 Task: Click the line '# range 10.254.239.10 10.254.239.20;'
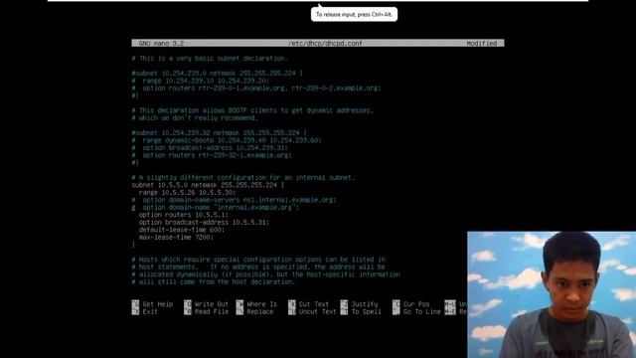(201, 81)
